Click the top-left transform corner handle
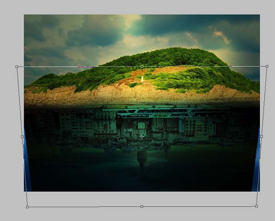This screenshot has height=221, width=275. click(17, 66)
